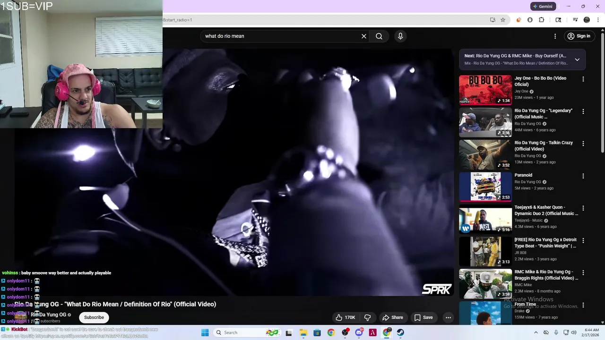Open the media controls icon

click(x=575, y=20)
